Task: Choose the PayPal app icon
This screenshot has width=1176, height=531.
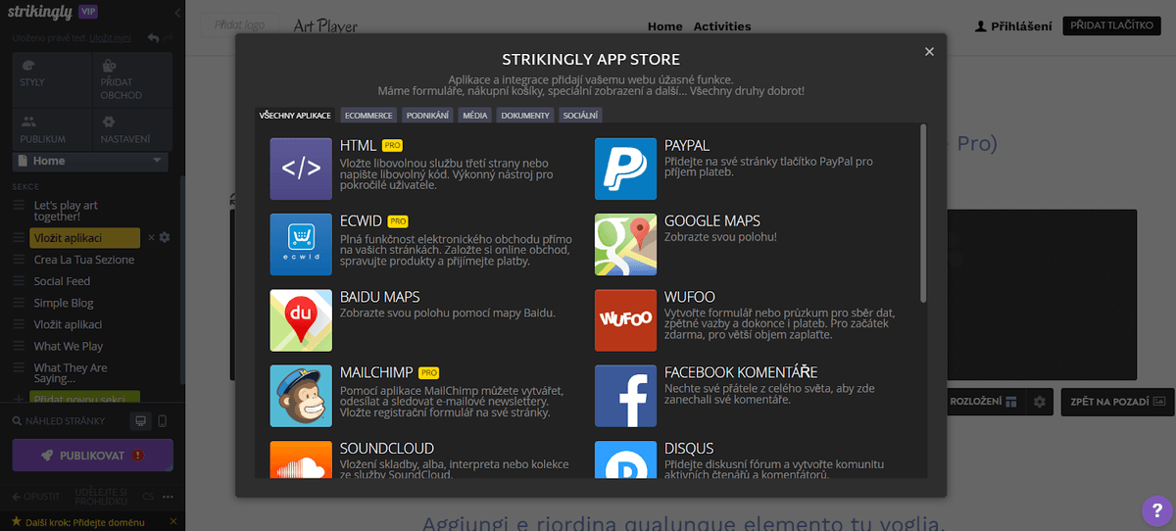Action: (625, 169)
